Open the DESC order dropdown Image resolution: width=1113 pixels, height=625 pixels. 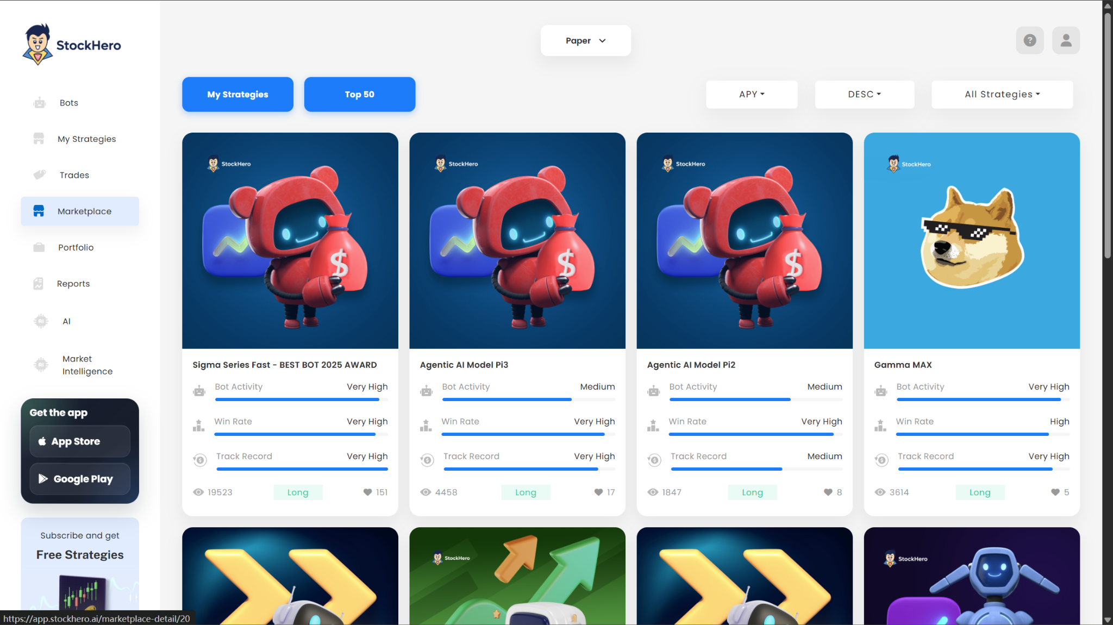coord(864,94)
